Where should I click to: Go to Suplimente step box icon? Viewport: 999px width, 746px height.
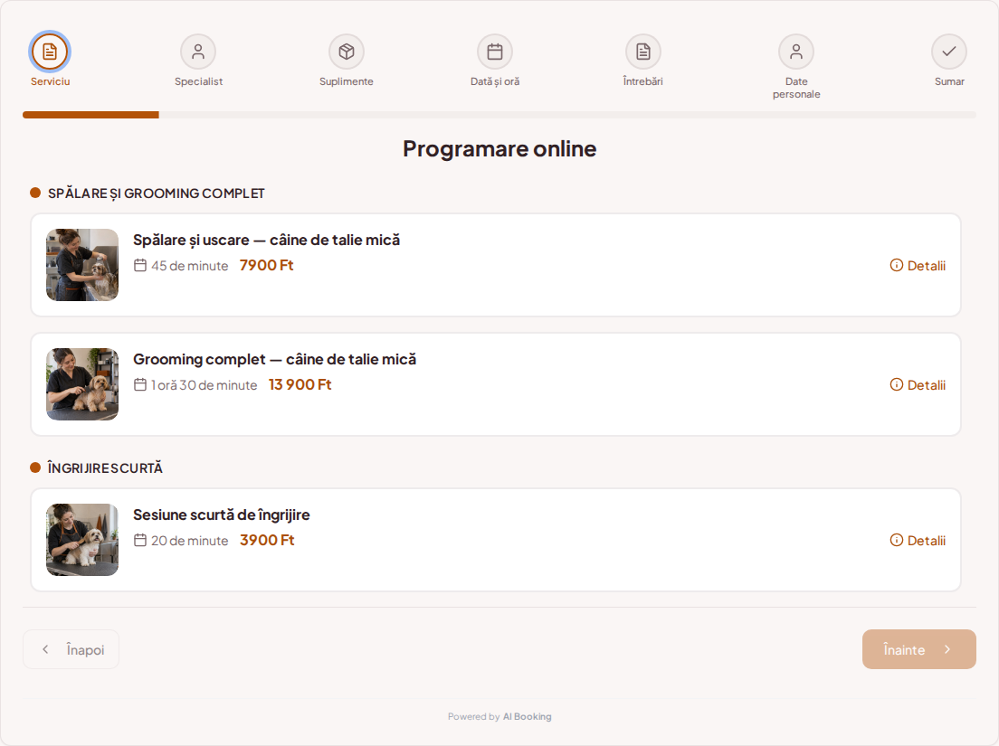(x=347, y=52)
